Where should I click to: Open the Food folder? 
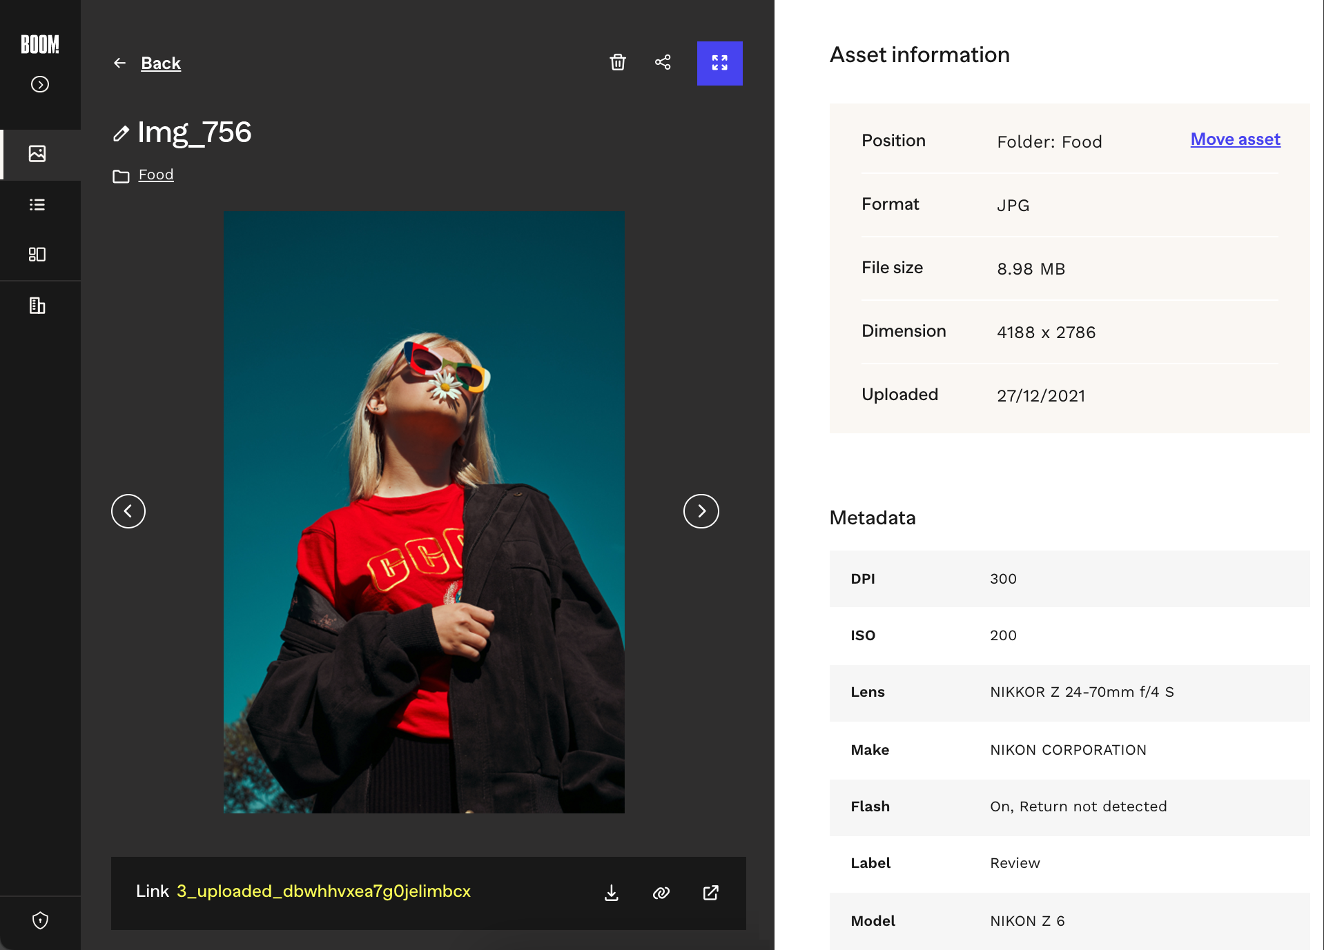pos(156,175)
